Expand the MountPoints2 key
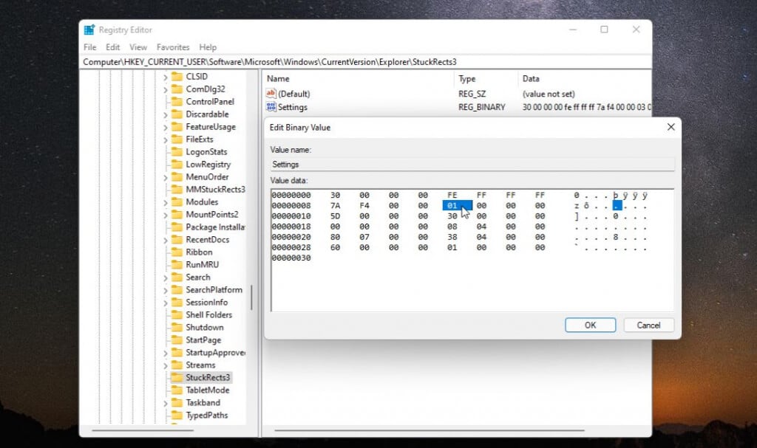Image resolution: width=757 pixels, height=448 pixels. click(165, 215)
